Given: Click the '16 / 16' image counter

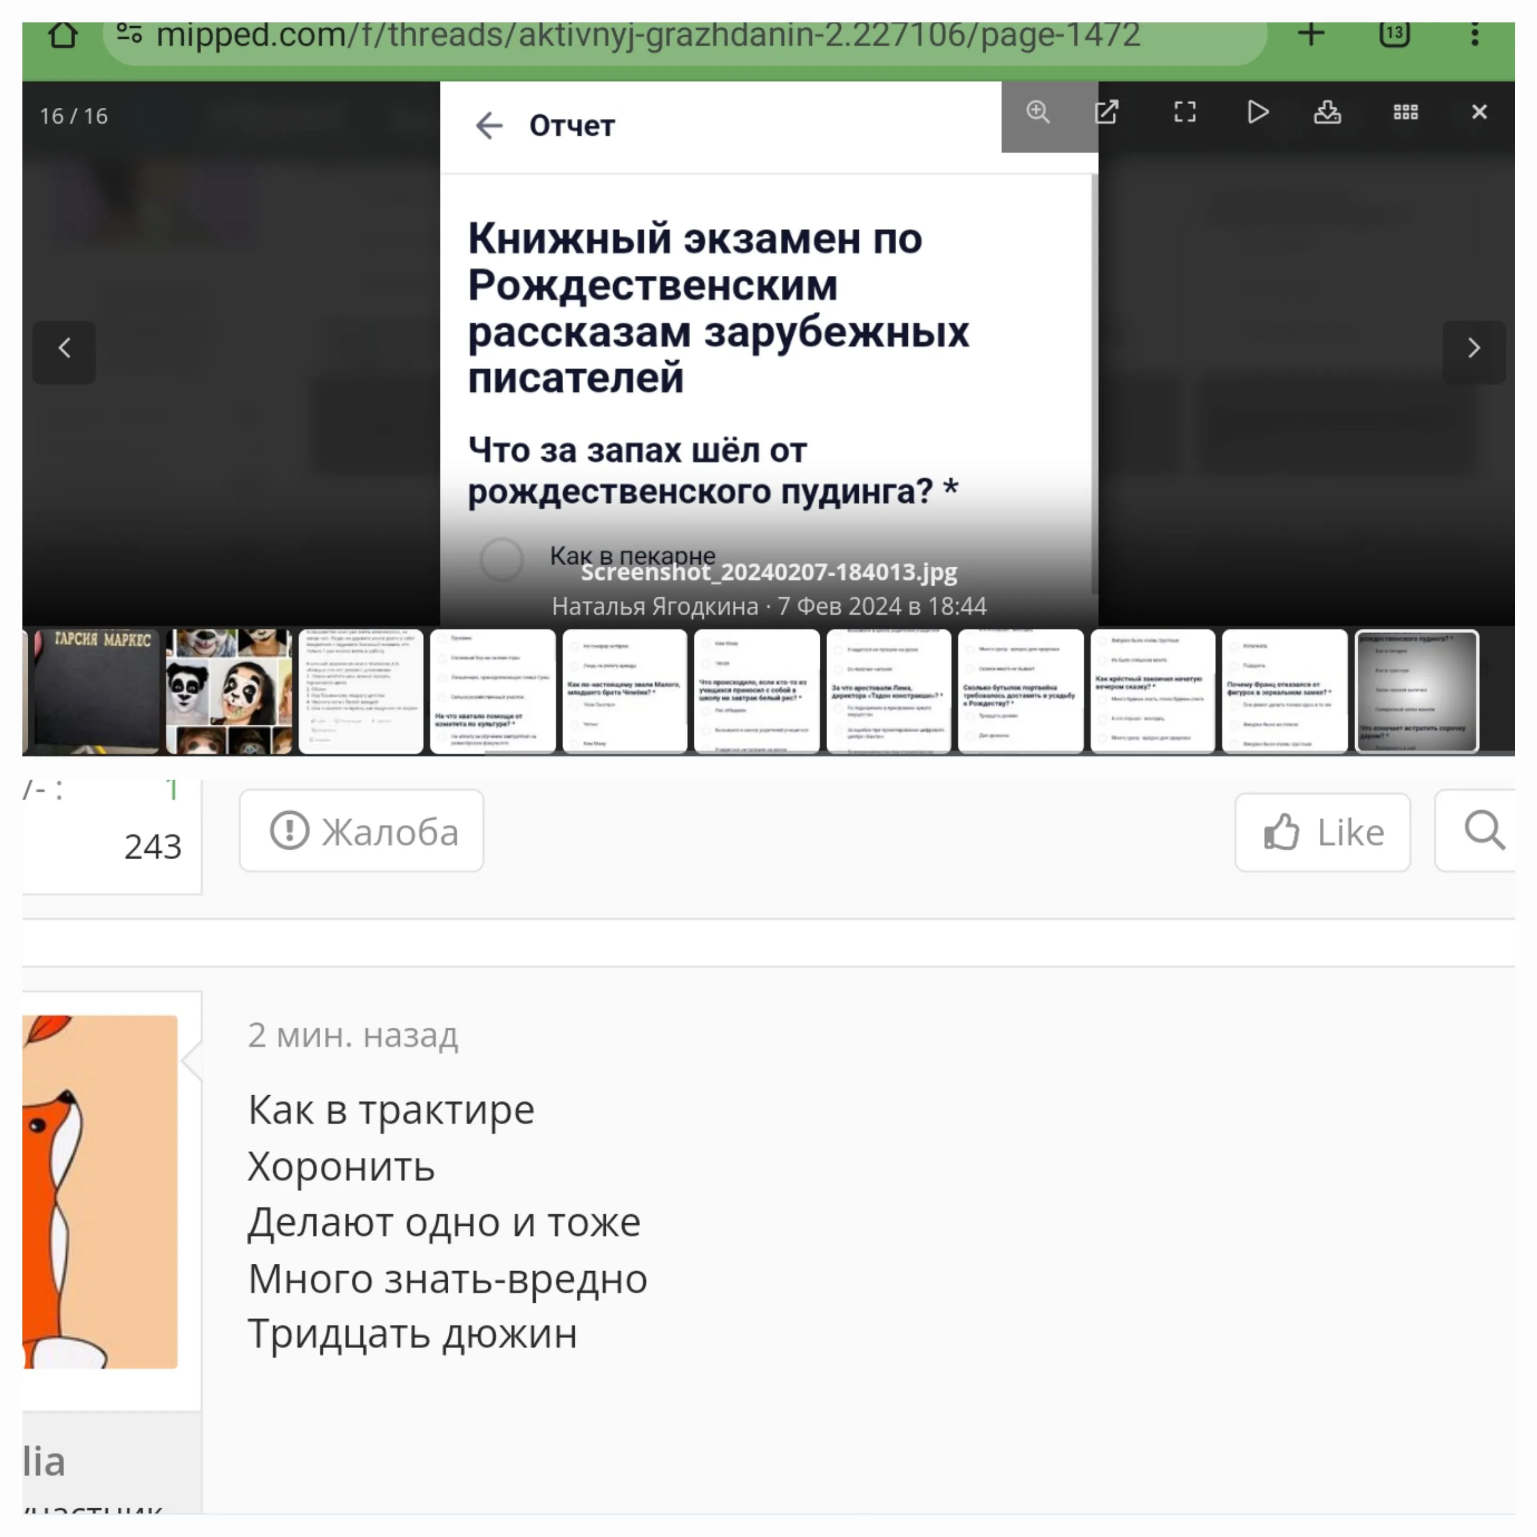Looking at the screenshot, I should pos(74,116).
